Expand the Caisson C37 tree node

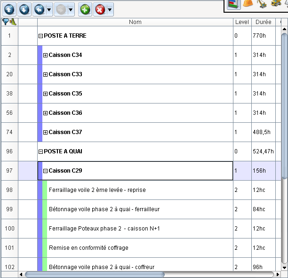point(46,133)
